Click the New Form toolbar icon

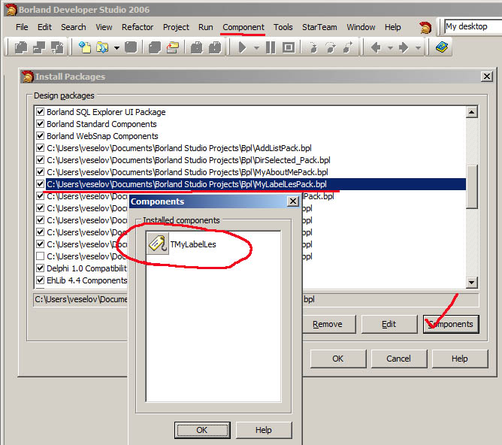click(x=58, y=47)
